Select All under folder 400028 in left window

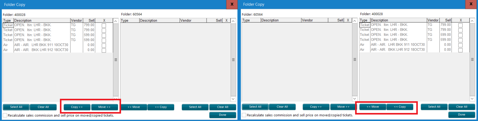(x=16, y=107)
